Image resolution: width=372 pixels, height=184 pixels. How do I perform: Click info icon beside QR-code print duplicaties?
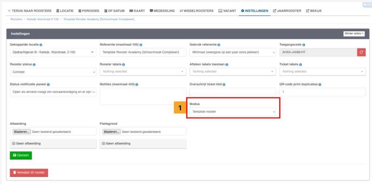coord(320,85)
